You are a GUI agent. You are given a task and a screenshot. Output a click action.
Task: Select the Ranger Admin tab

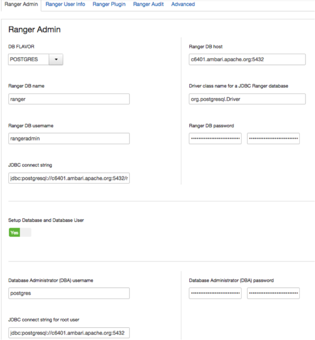21,4
